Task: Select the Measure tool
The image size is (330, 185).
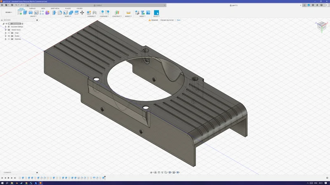Action: pos(128,13)
